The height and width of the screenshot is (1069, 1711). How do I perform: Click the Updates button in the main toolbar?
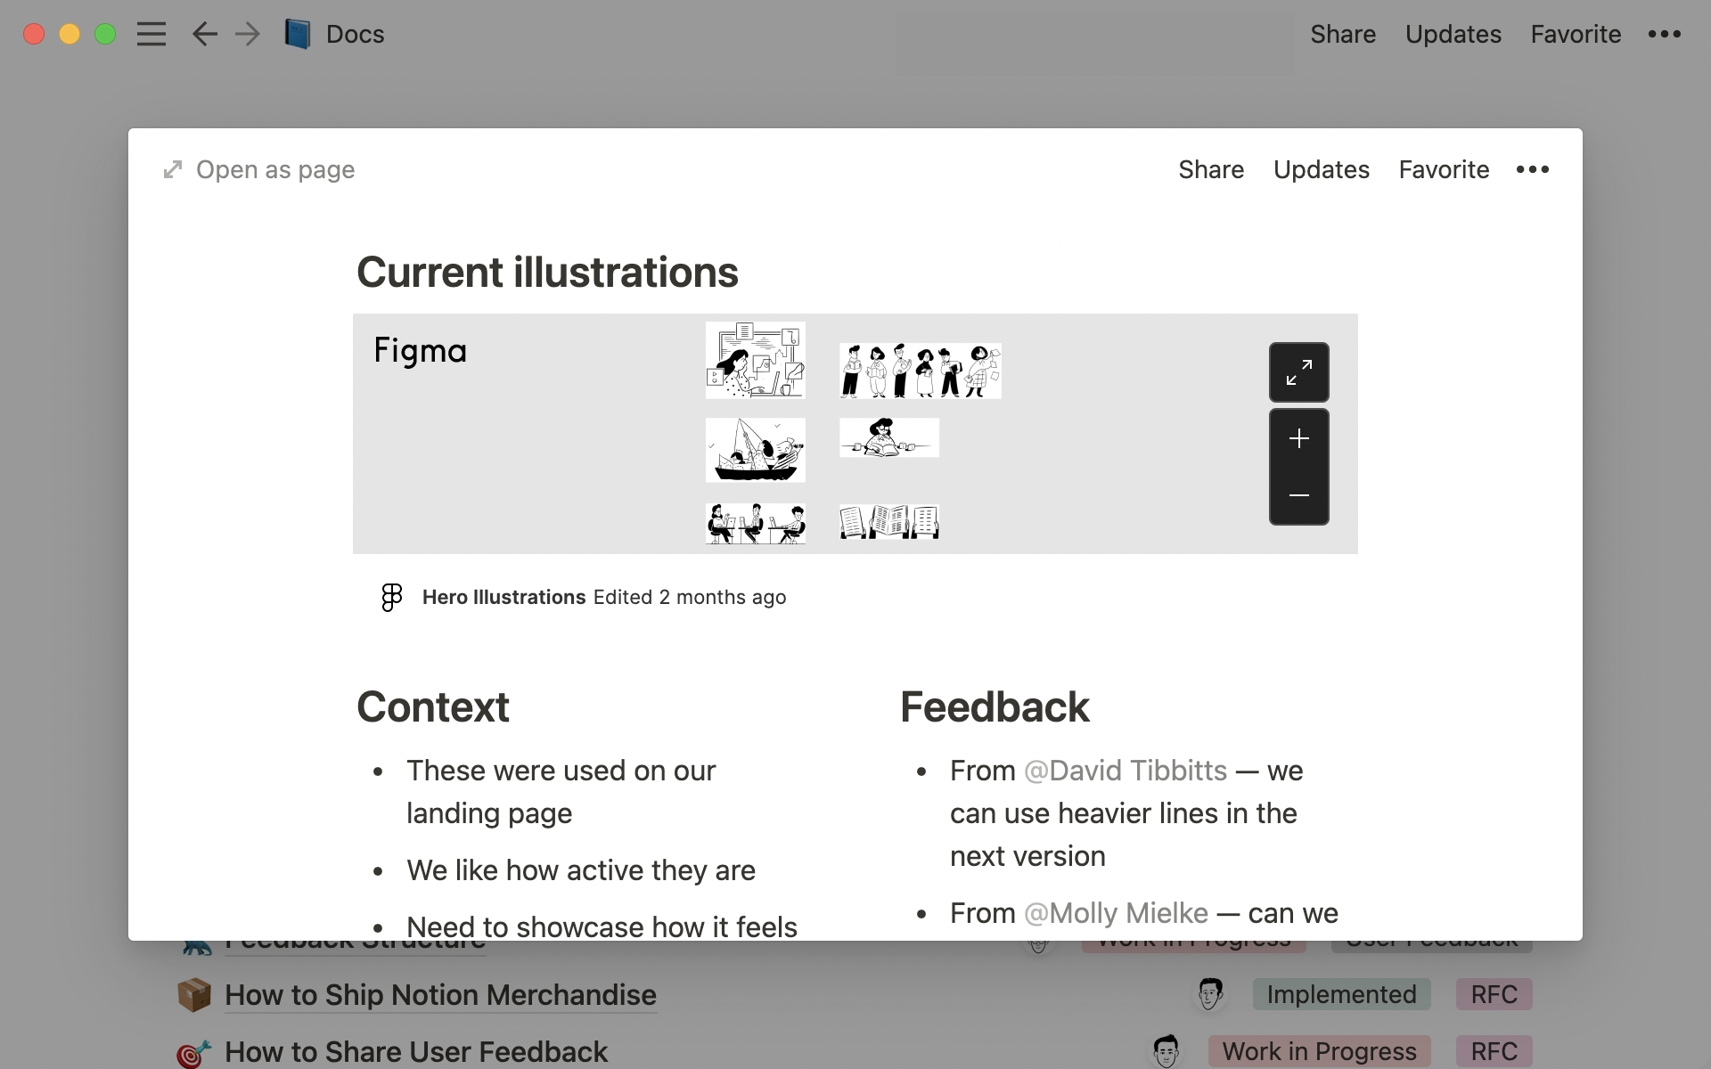(1453, 32)
